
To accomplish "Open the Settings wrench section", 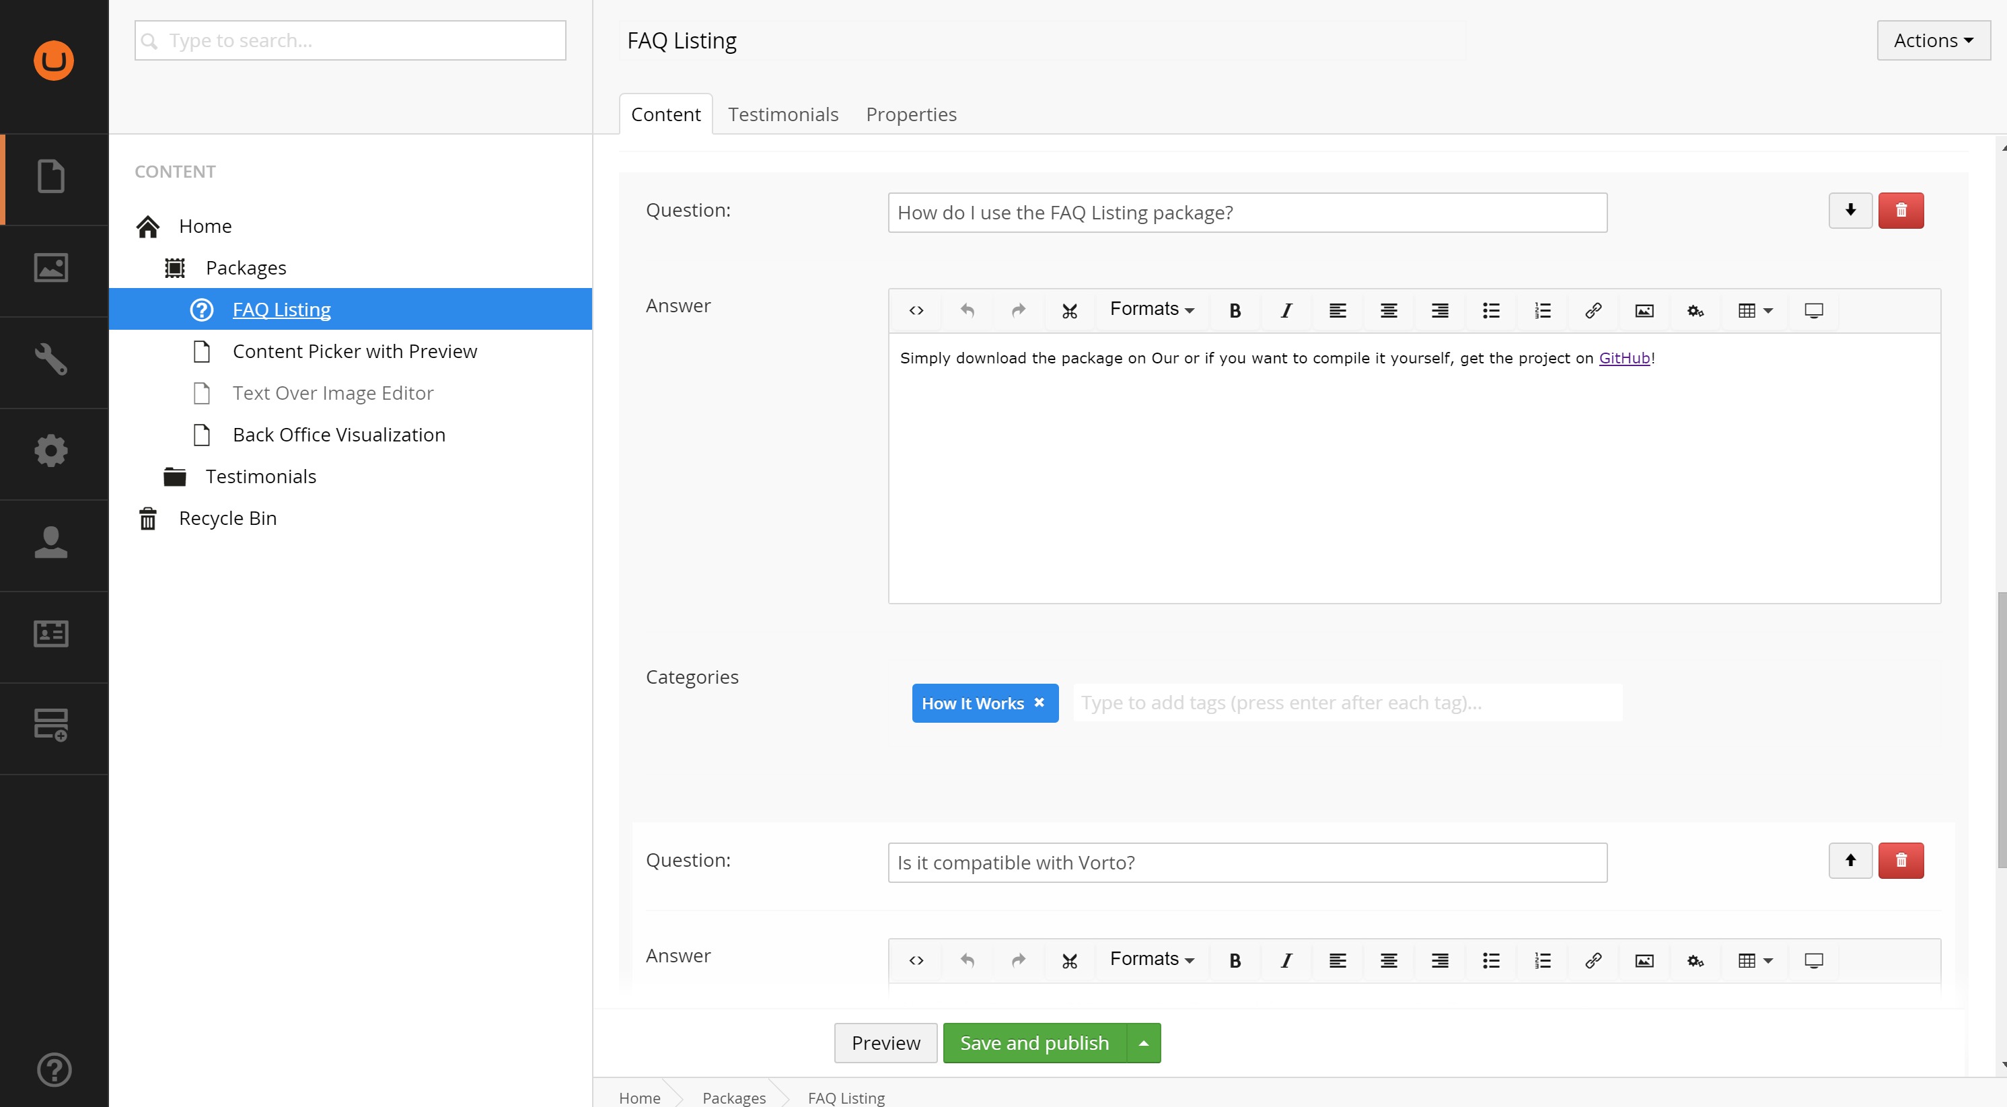I will [51, 359].
